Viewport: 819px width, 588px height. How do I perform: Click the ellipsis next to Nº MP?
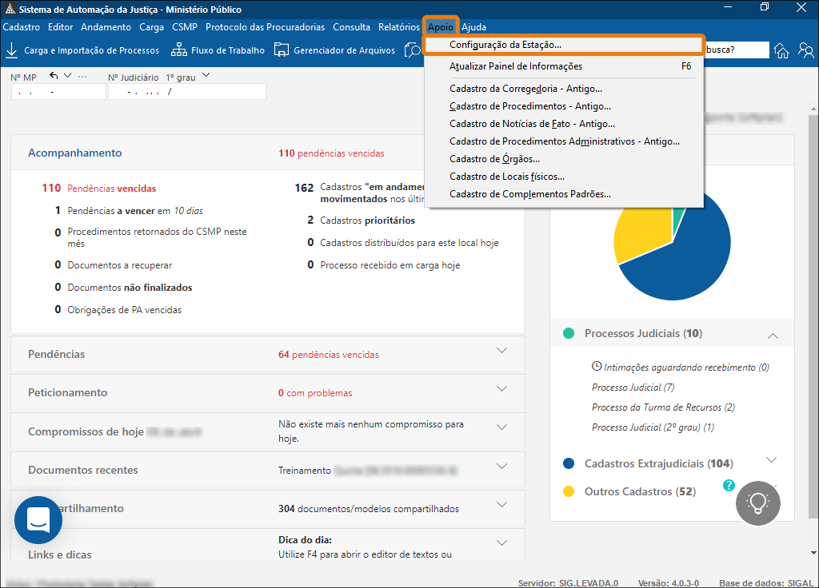tap(82, 76)
